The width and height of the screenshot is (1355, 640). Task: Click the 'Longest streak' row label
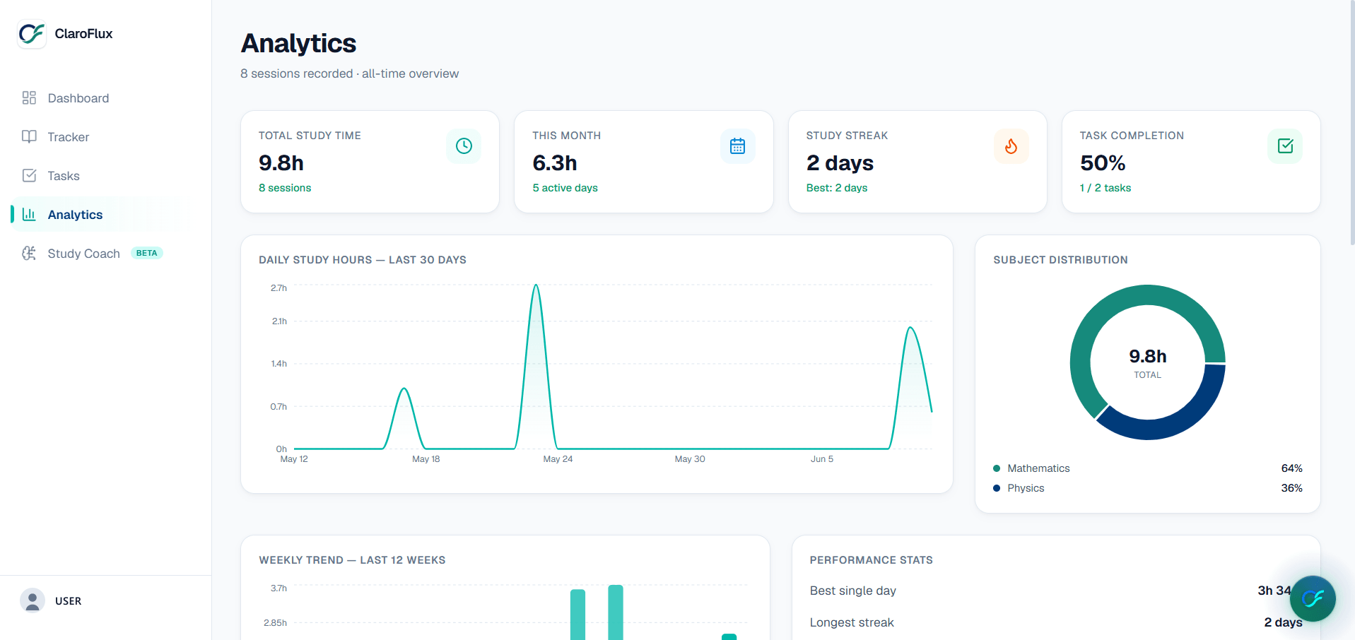[x=852, y=622]
